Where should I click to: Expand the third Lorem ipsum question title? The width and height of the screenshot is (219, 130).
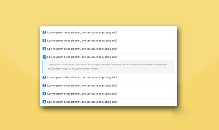[82, 49]
